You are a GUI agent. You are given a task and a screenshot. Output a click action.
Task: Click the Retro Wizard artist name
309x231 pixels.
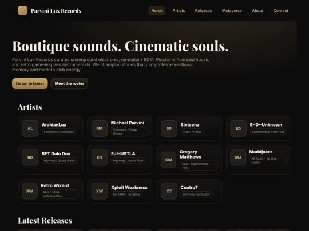point(55,185)
